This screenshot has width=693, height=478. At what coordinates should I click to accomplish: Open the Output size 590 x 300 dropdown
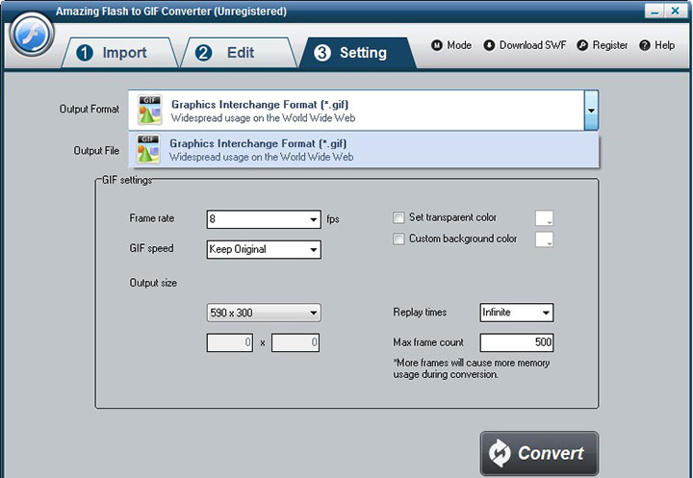pyautogui.click(x=264, y=313)
